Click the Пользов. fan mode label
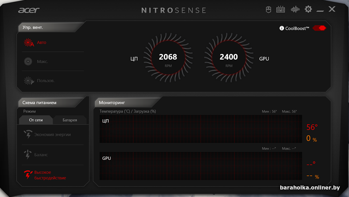 pos(46,81)
